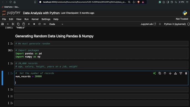Click the empty cell below the active cell
This screenshot has width=190, height=107.
point(101,90)
